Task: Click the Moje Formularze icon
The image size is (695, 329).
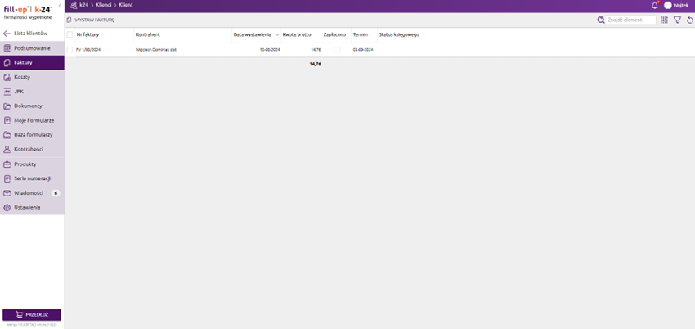Action: 7,120
